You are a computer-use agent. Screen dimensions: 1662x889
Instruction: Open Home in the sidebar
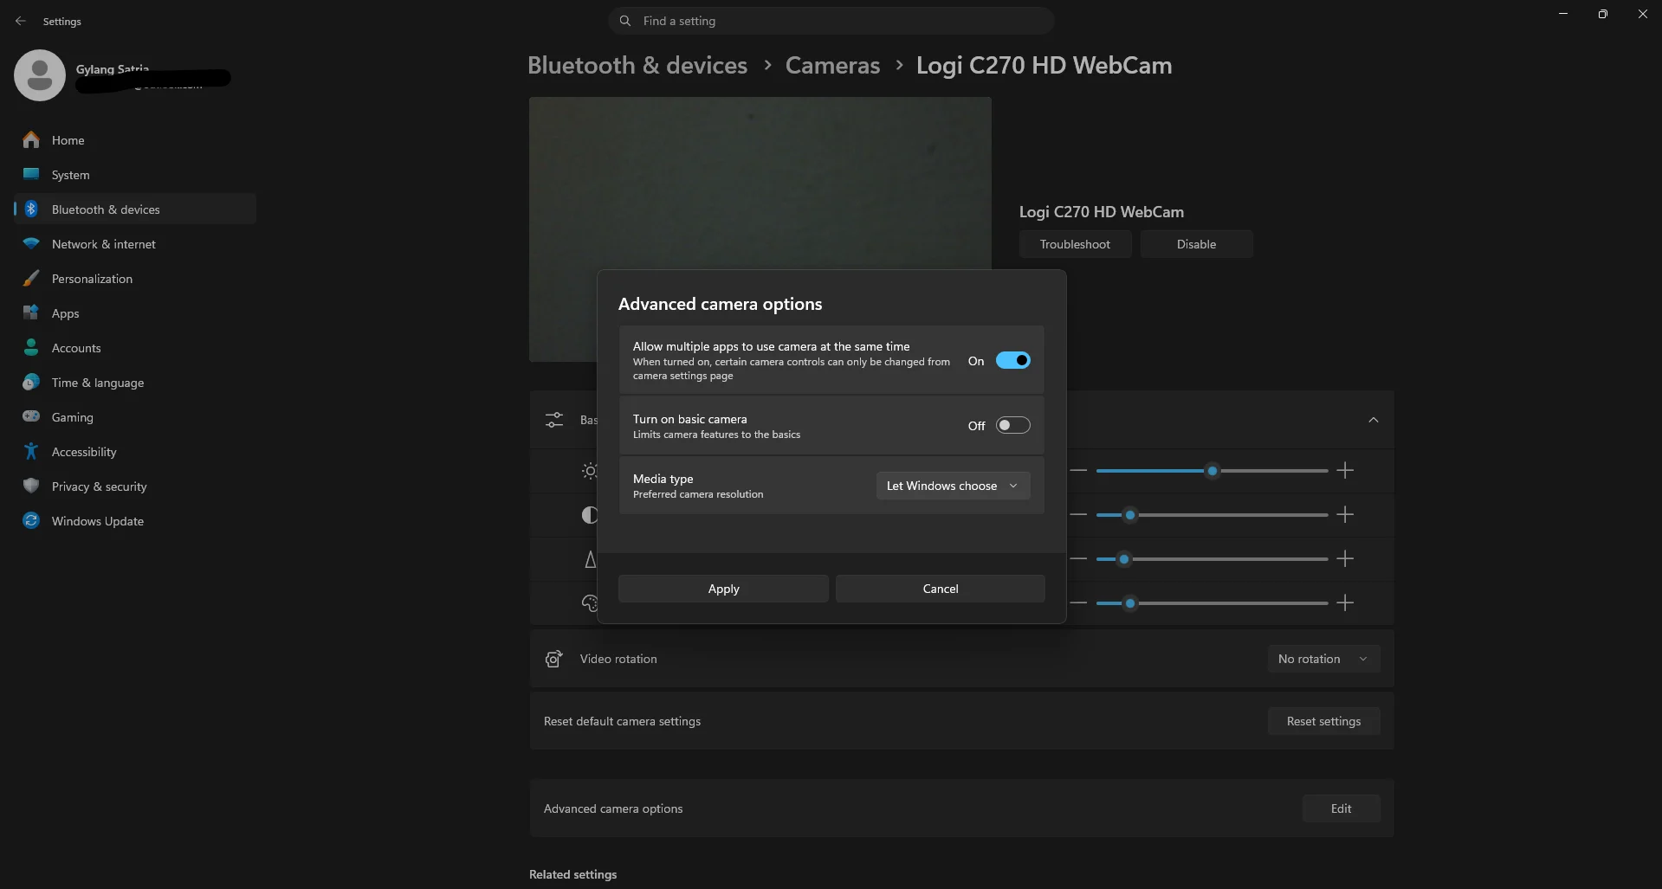coord(135,139)
